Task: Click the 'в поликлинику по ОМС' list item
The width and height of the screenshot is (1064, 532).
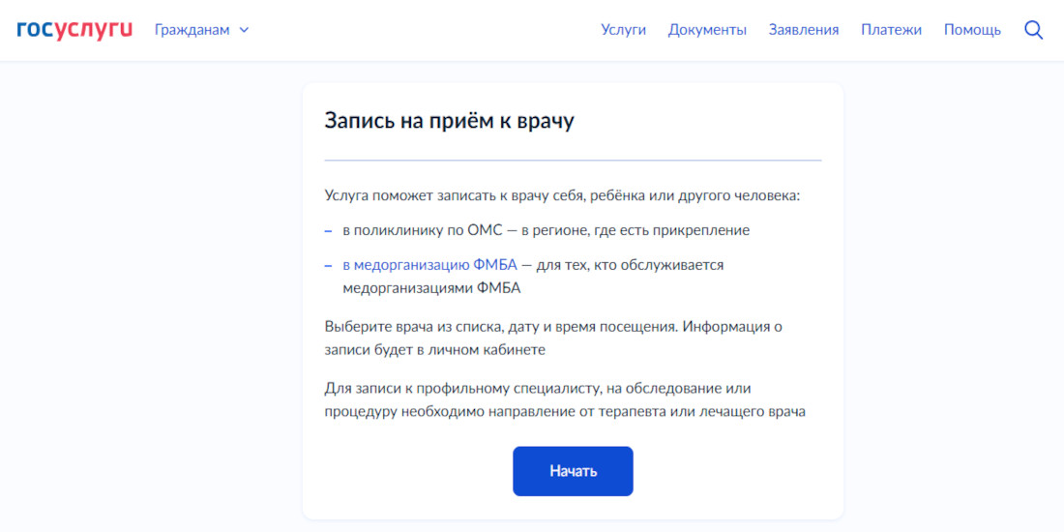Action: (546, 230)
